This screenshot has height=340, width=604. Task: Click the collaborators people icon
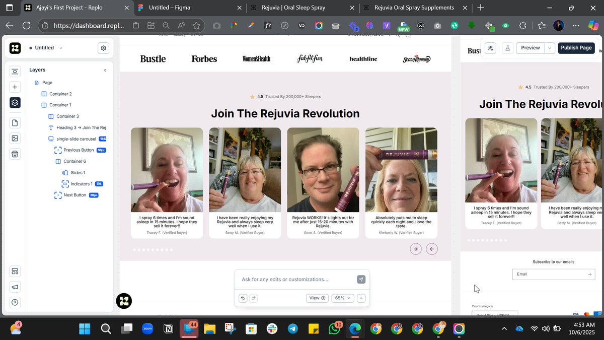(491, 48)
